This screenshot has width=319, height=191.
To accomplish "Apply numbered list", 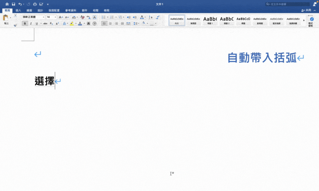I will (x=112, y=17).
